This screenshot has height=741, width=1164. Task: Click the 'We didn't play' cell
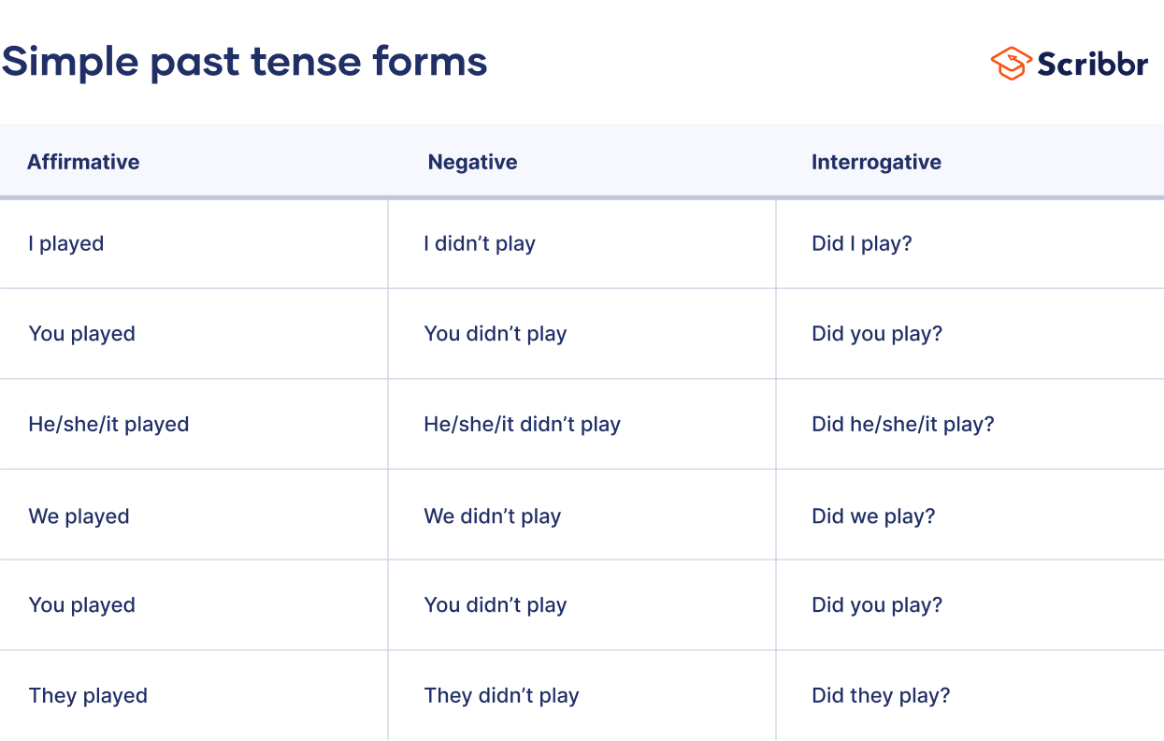click(492, 516)
